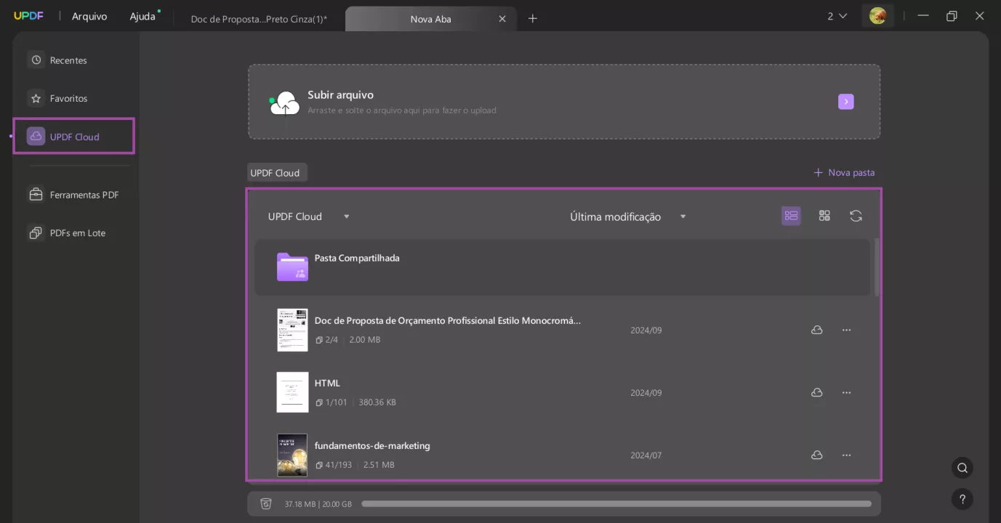
Task: Click cloud icon for fundamentos-de-marketing
Action: (816, 455)
